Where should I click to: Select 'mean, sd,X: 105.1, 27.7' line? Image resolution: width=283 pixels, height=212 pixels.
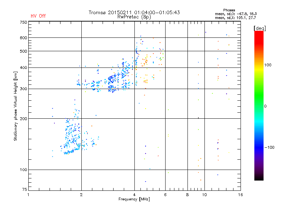(x=235, y=18)
